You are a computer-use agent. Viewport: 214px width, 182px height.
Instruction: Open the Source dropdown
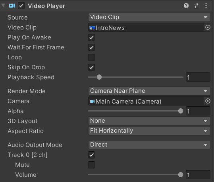point(149,18)
